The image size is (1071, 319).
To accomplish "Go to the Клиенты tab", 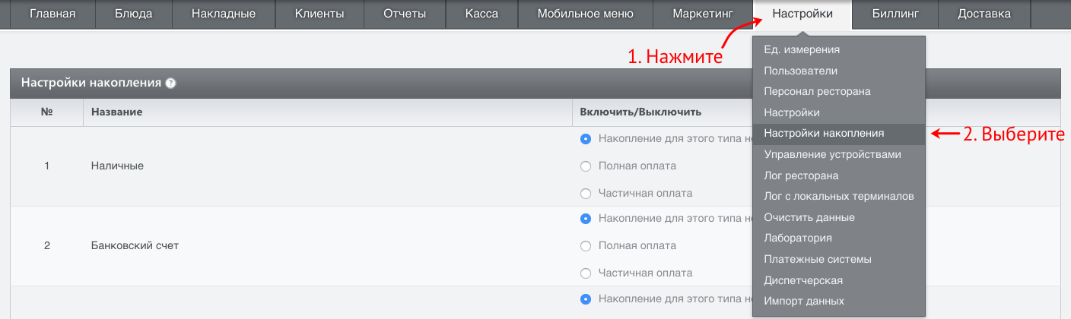I will coord(319,14).
